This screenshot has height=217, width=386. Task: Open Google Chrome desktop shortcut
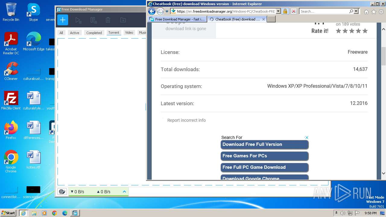tap(11, 162)
